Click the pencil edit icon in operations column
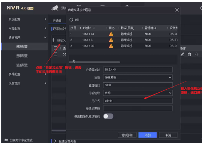 click(x=182, y=54)
